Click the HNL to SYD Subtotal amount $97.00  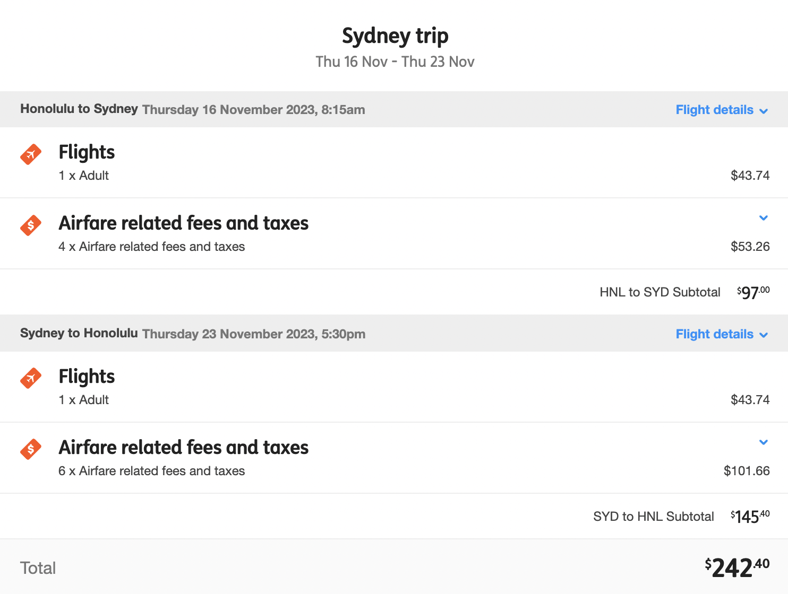[x=753, y=292]
